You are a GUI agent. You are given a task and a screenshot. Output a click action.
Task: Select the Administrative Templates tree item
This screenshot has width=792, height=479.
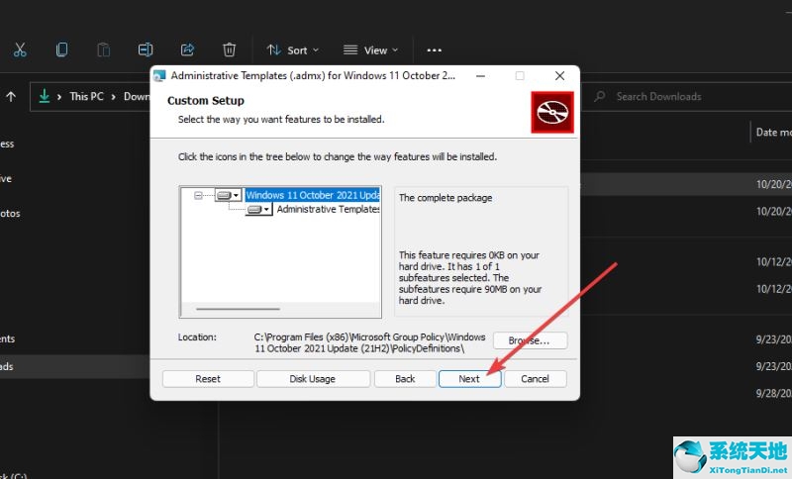(329, 209)
